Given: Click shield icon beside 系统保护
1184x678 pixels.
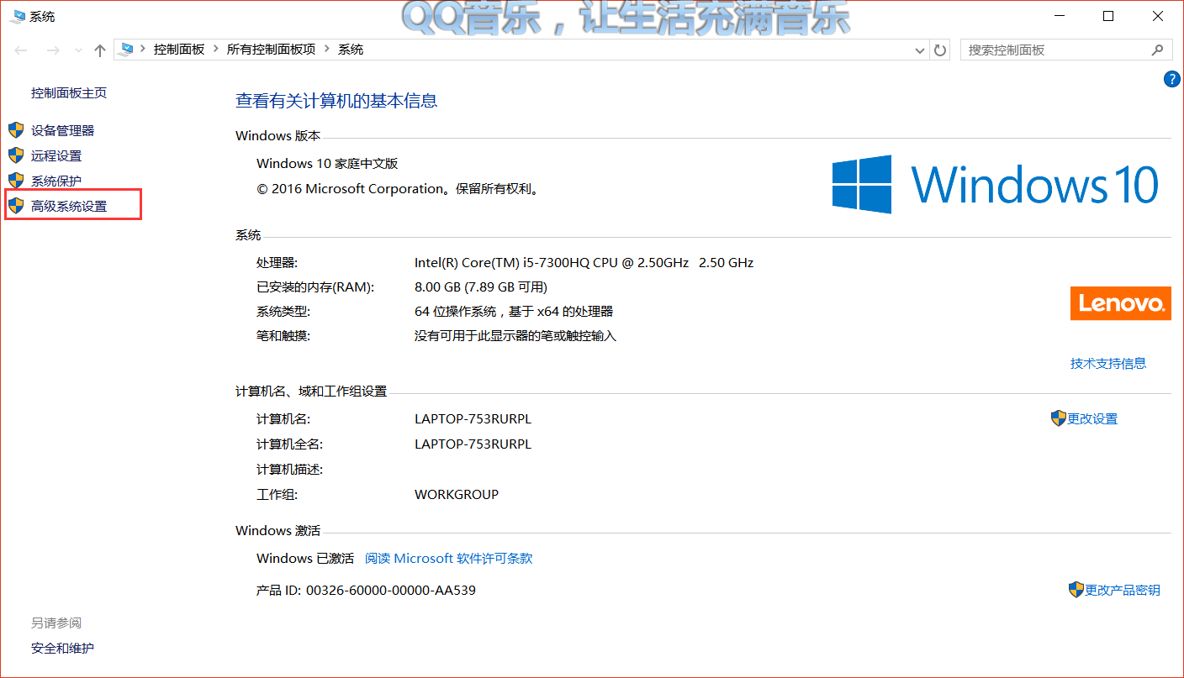Looking at the screenshot, I should pyautogui.click(x=16, y=181).
